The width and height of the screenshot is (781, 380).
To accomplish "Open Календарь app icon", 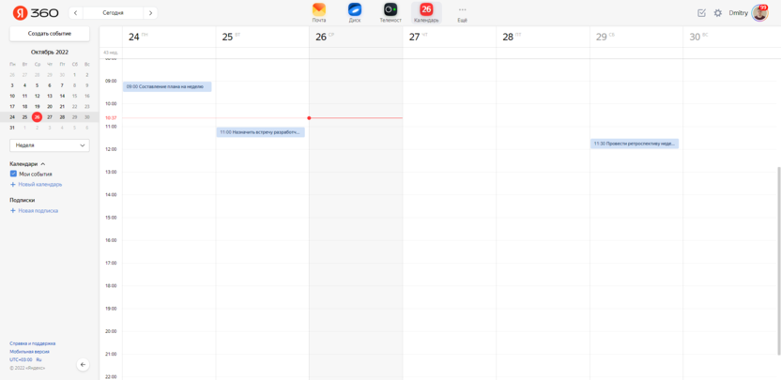I will pos(426,13).
